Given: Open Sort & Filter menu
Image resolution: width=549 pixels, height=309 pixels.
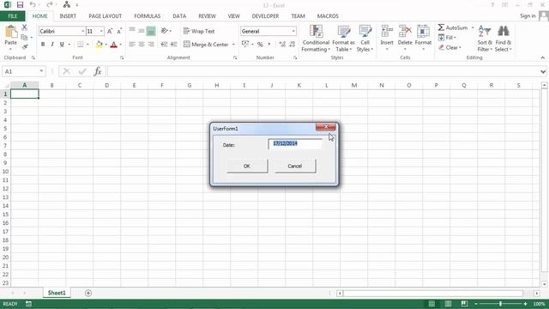Looking at the screenshot, I should click(x=485, y=39).
